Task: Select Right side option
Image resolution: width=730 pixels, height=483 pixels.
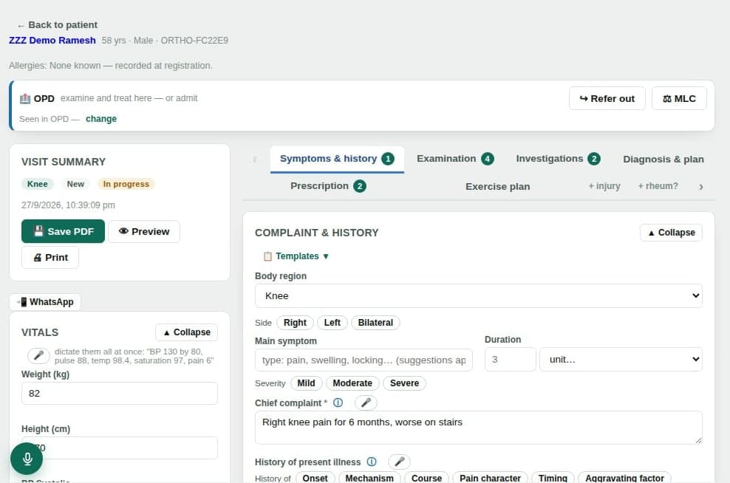Action: [x=295, y=323]
